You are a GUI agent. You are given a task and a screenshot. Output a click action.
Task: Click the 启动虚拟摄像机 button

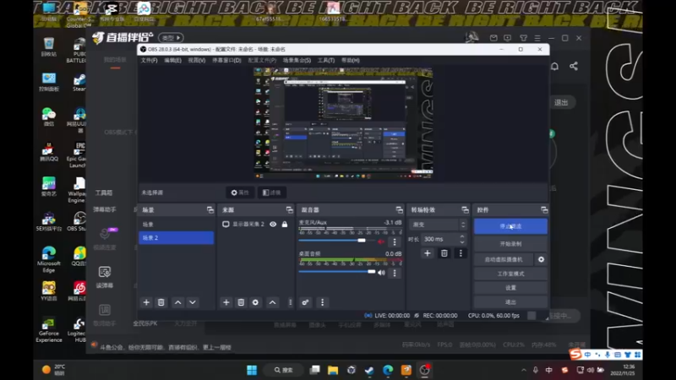(504, 259)
